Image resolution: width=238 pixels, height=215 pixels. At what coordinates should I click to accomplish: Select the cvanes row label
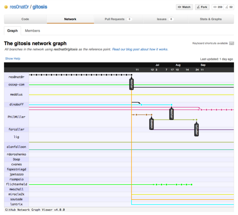(x=16, y=164)
